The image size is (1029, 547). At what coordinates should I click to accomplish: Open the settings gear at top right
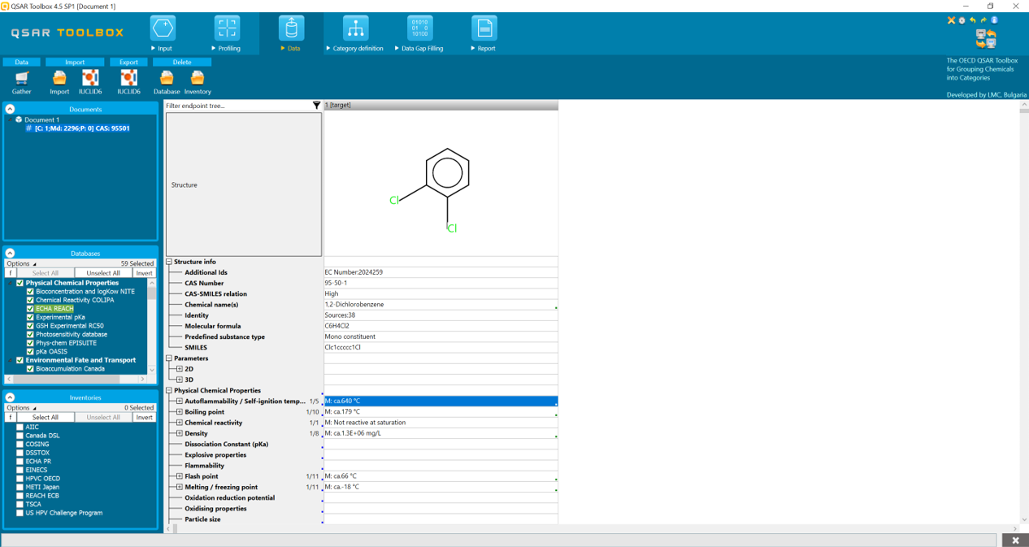tap(961, 20)
